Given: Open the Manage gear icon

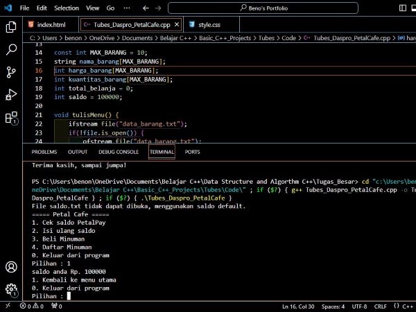Looking at the screenshot, I should click(11, 290).
